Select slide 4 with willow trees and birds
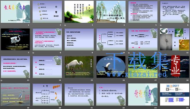 (111, 12)
